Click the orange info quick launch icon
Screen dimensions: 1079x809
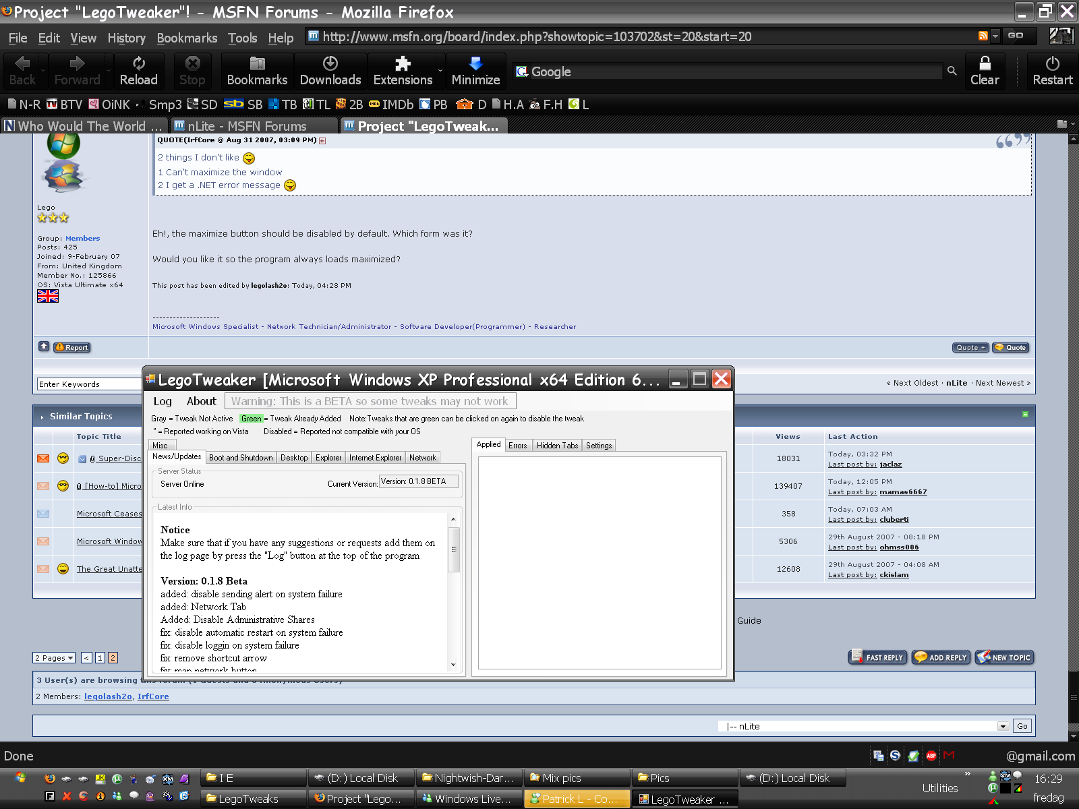pyautogui.click(x=100, y=796)
